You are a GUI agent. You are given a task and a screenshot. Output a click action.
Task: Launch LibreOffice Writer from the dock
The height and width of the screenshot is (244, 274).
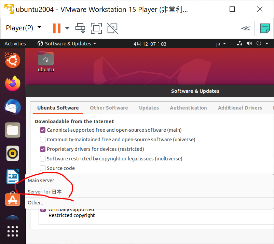13,176
